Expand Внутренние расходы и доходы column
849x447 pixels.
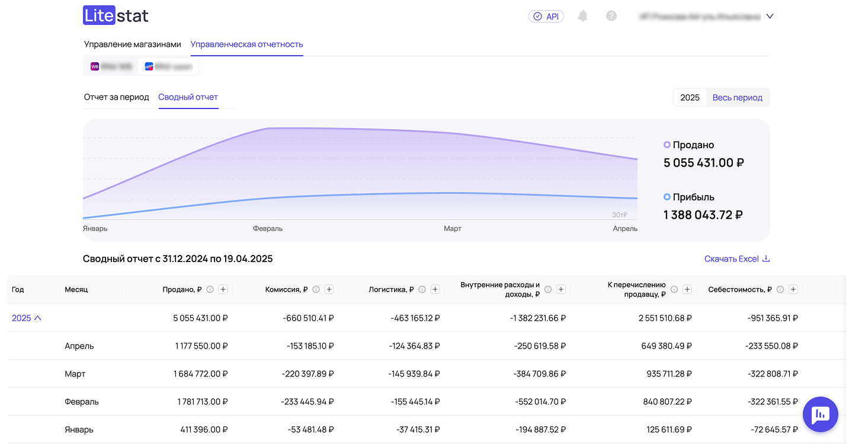pos(560,289)
